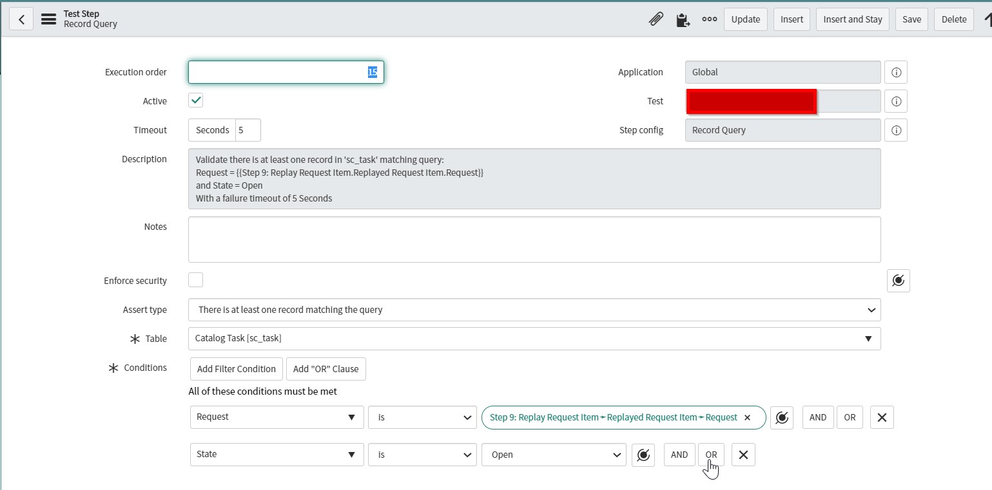The height and width of the screenshot is (490, 992).
Task: Click the Insert and Stay button
Action: tap(852, 19)
